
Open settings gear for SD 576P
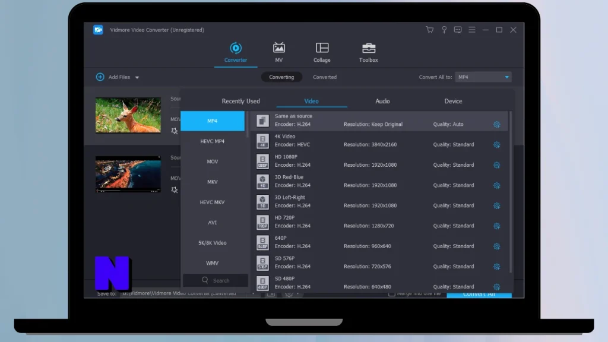click(497, 267)
